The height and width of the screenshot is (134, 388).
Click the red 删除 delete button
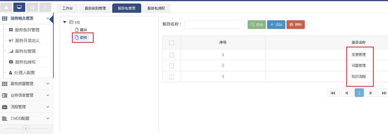pyautogui.click(x=295, y=25)
